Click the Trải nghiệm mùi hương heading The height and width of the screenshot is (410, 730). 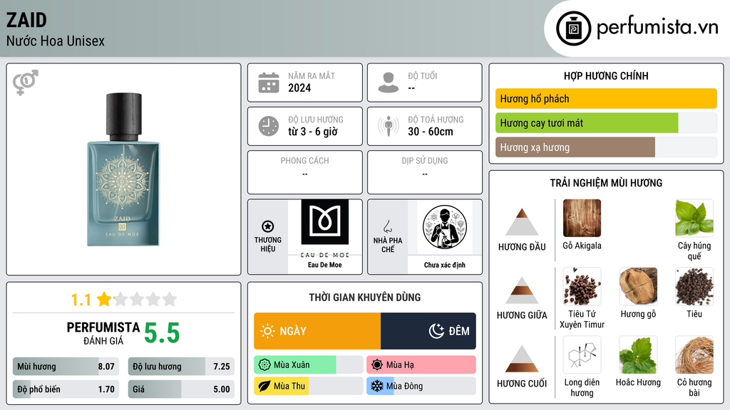pos(606,183)
